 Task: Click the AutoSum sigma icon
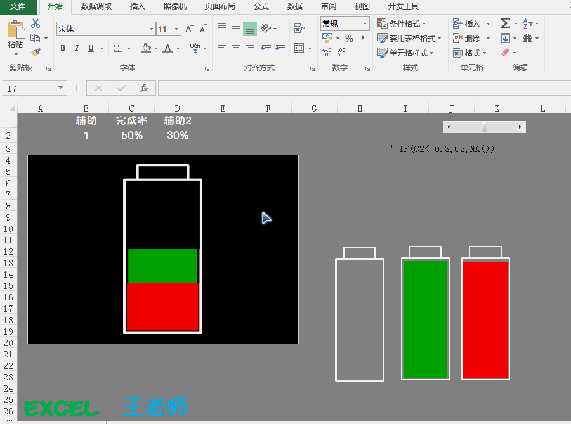click(505, 23)
